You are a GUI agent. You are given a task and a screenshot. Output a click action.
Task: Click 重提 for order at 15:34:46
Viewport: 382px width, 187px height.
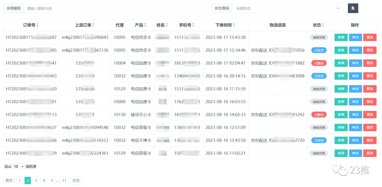pos(370,51)
